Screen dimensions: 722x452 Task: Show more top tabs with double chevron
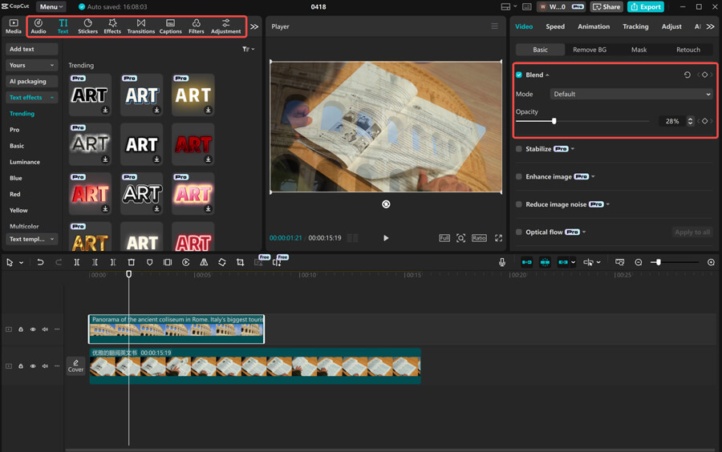pos(254,26)
